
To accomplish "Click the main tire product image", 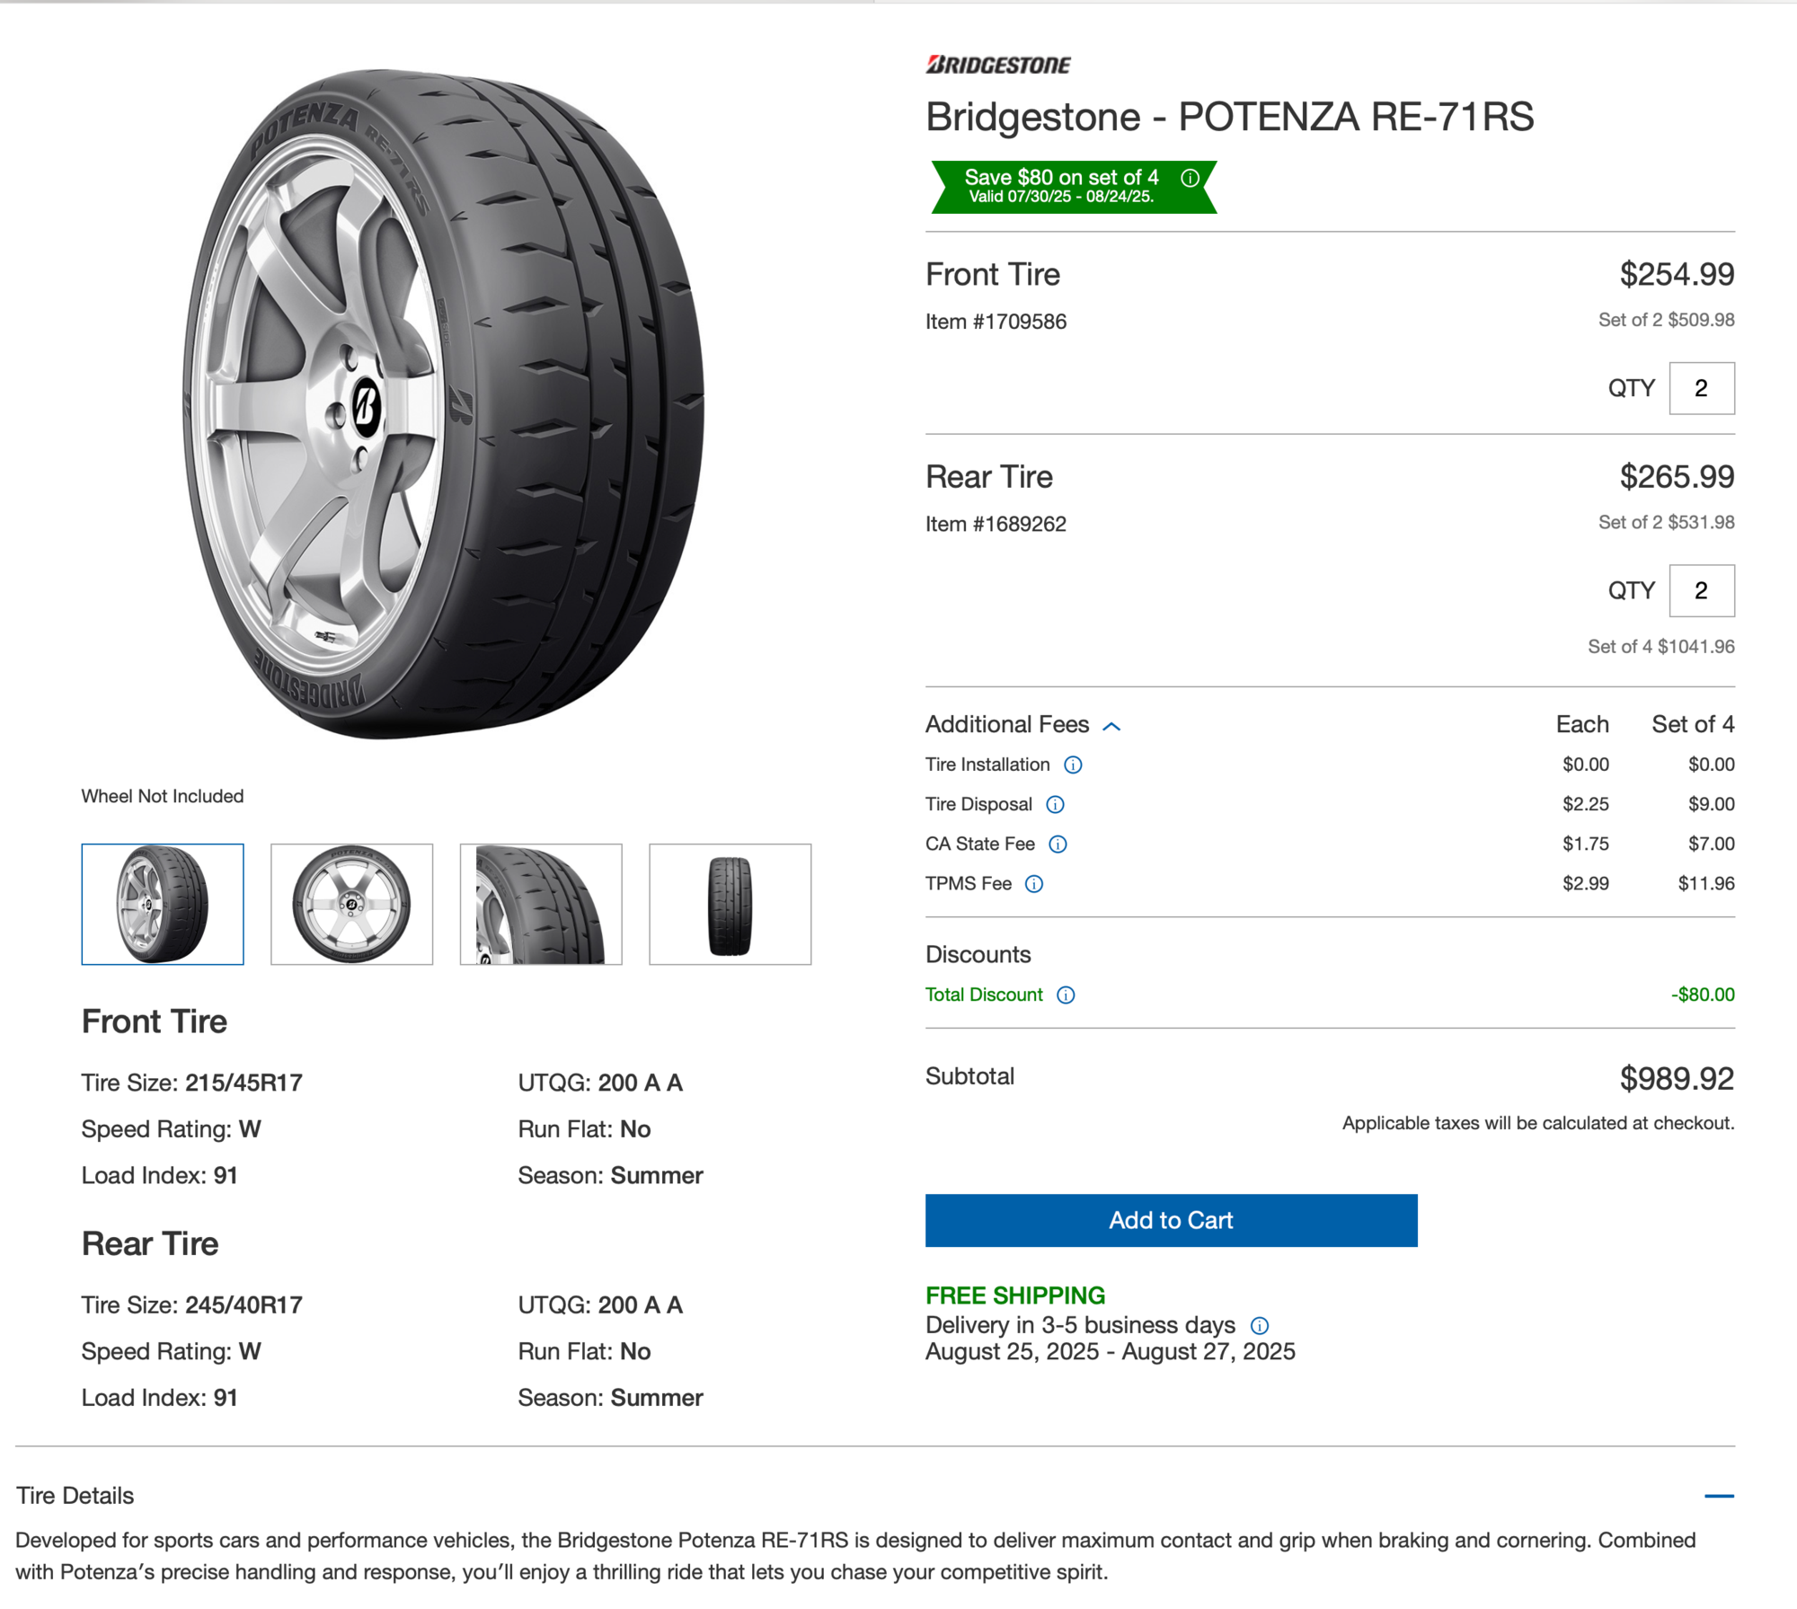I will [445, 404].
